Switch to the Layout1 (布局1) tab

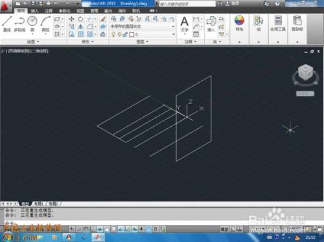coord(39,204)
